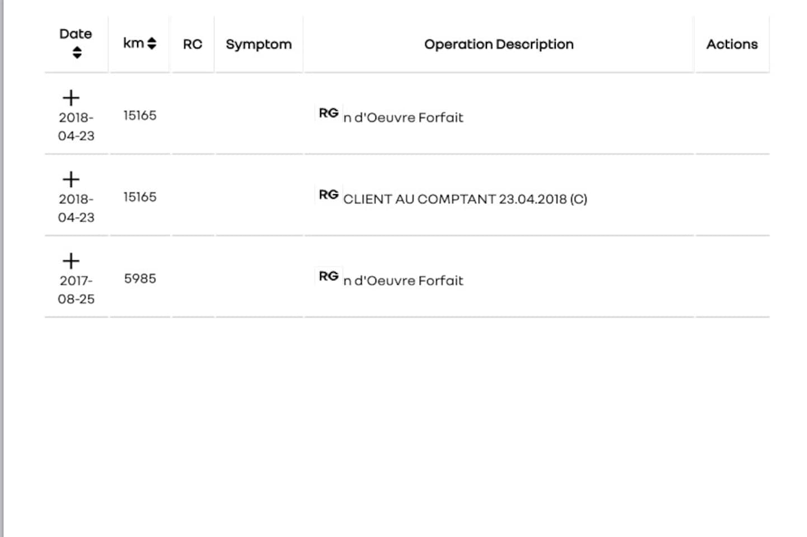
Task: Click the Symptom column header
Action: tap(259, 44)
